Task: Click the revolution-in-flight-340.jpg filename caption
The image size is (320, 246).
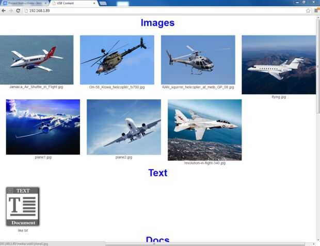Action: click(x=205, y=163)
